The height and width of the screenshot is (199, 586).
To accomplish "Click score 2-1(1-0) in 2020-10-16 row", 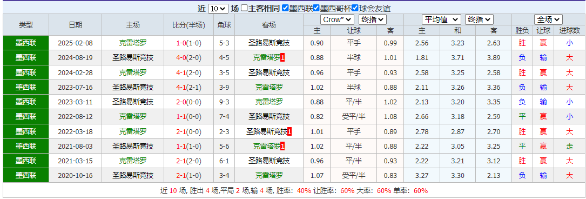I will tap(188, 175).
